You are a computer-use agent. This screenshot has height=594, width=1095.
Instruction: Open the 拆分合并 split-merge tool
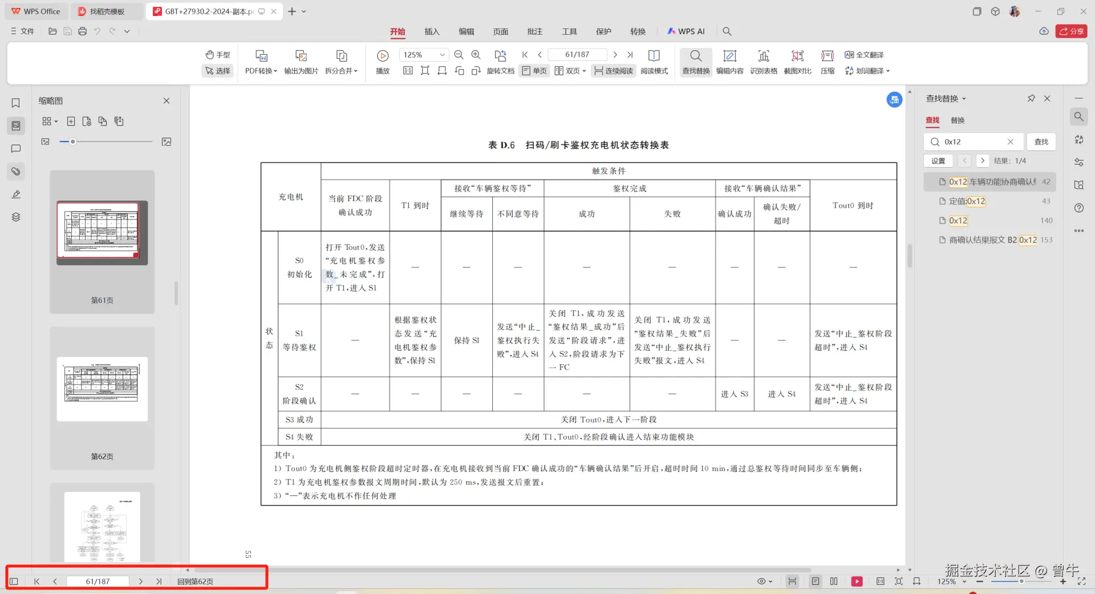[x=341, y=63]
